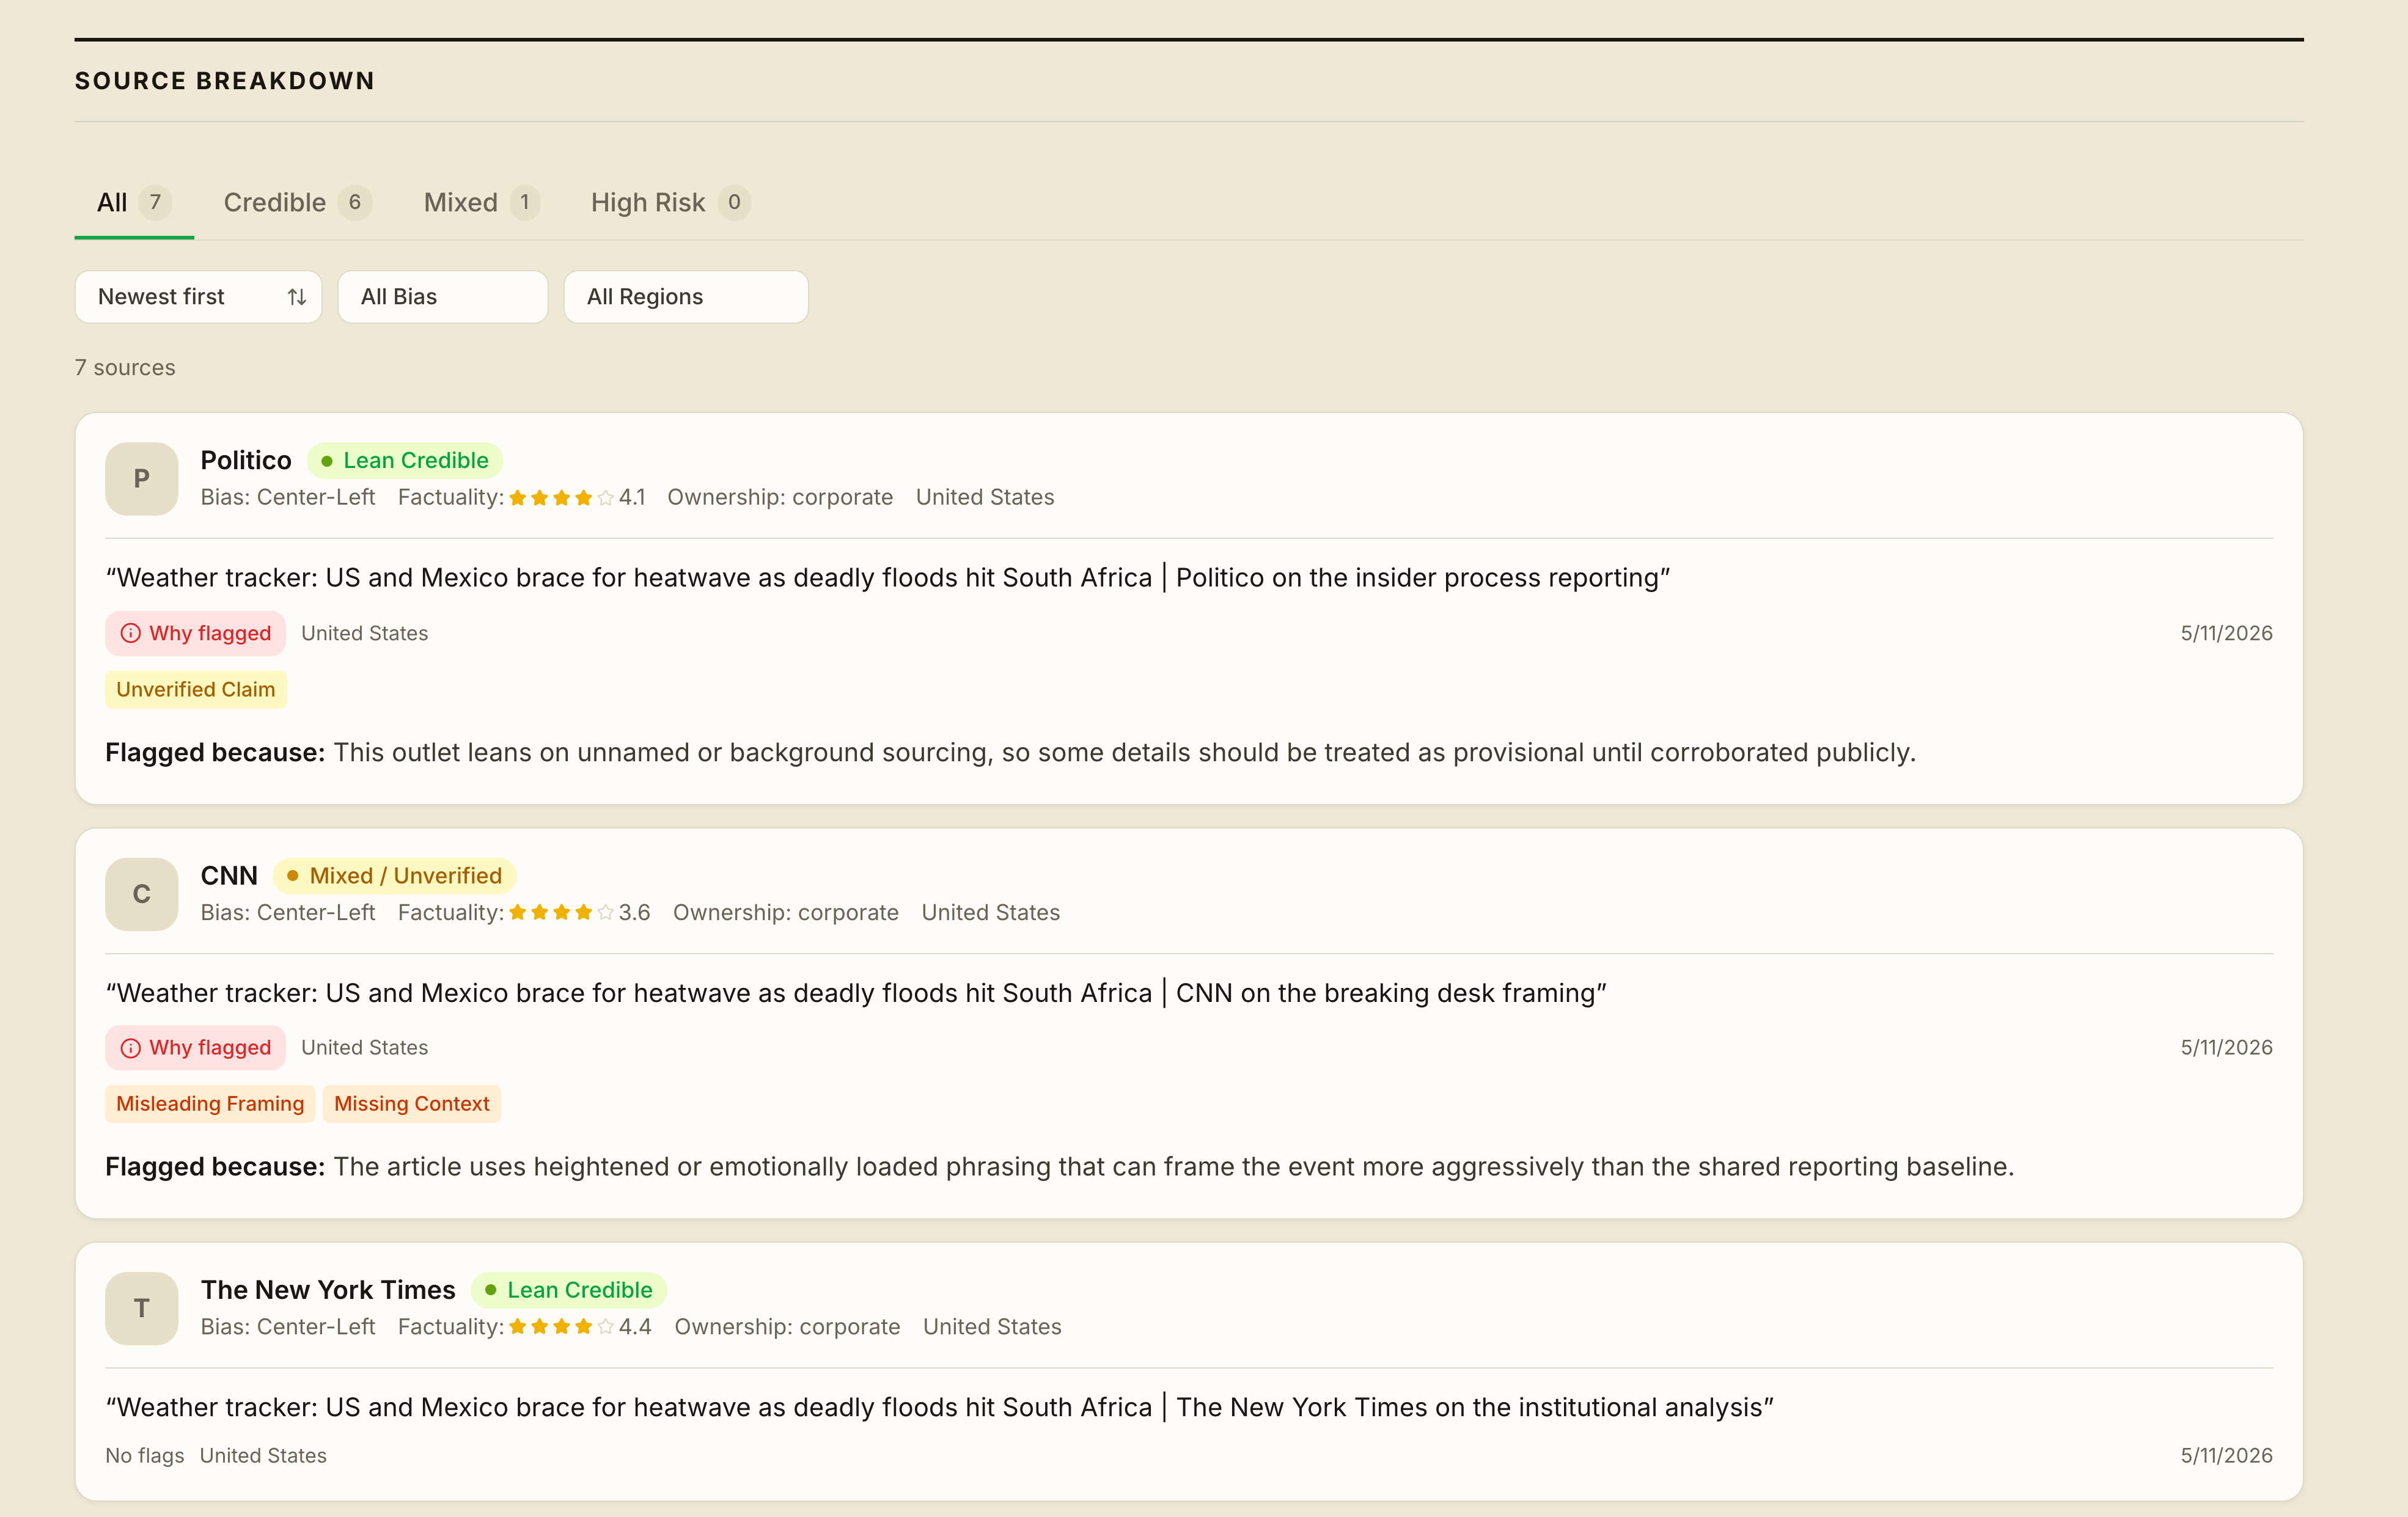
Task: Click the Misleading Framing tag
Action: [x=210, y=1104]
